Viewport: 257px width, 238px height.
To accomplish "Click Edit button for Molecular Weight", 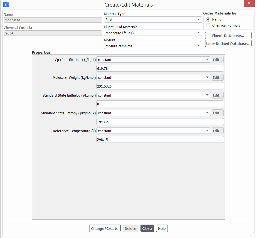I will point(217,77).
